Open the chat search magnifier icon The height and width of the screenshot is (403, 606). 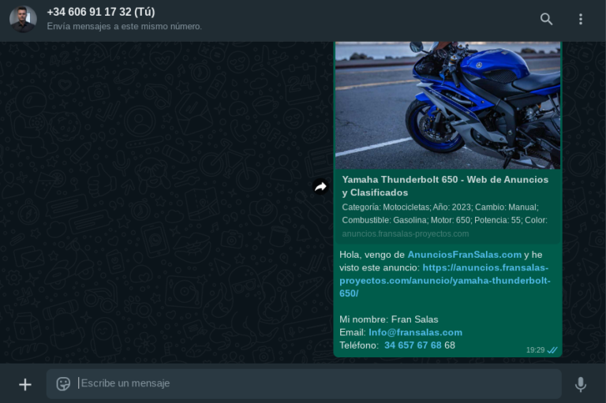point(546,19)
